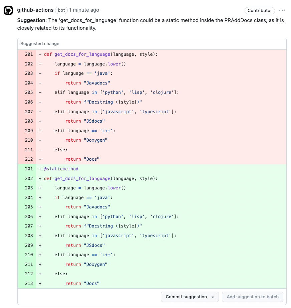Image resolution: width=291 pixels, height=308 pixels.
Task: Select removed line number 201 in red
Action: [29, 54]
